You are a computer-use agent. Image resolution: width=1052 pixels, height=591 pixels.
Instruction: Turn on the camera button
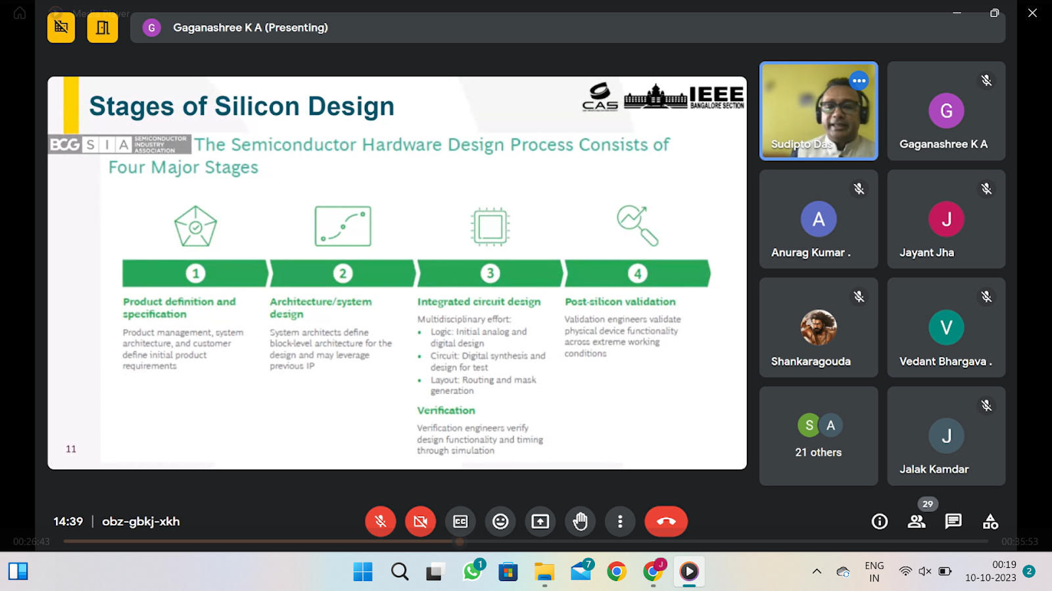[420, 521]
